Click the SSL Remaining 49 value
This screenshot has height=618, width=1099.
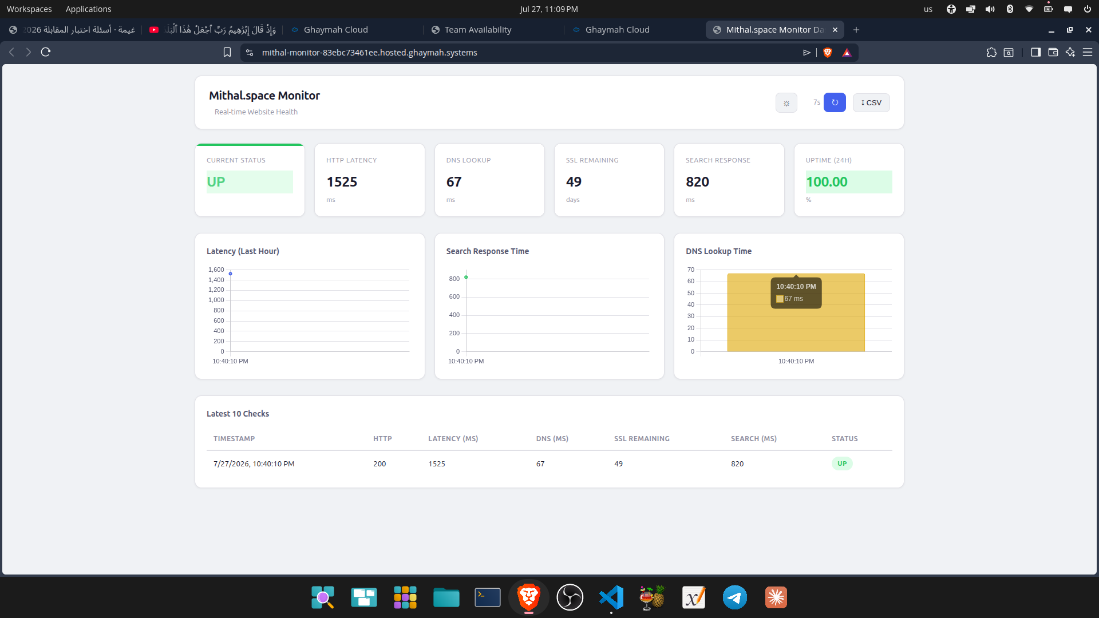(574, 182)
